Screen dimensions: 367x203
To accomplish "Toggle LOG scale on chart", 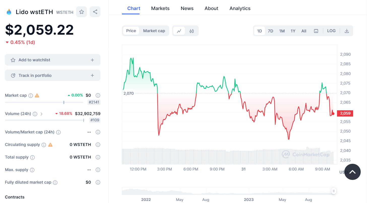I will click(331, 31).
